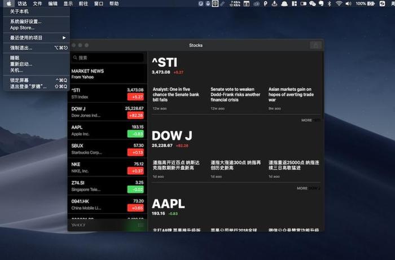Click the Stocks window top-right toolbar button
Image resolution: width=395 pixels, height=260 pixels.
315,45
